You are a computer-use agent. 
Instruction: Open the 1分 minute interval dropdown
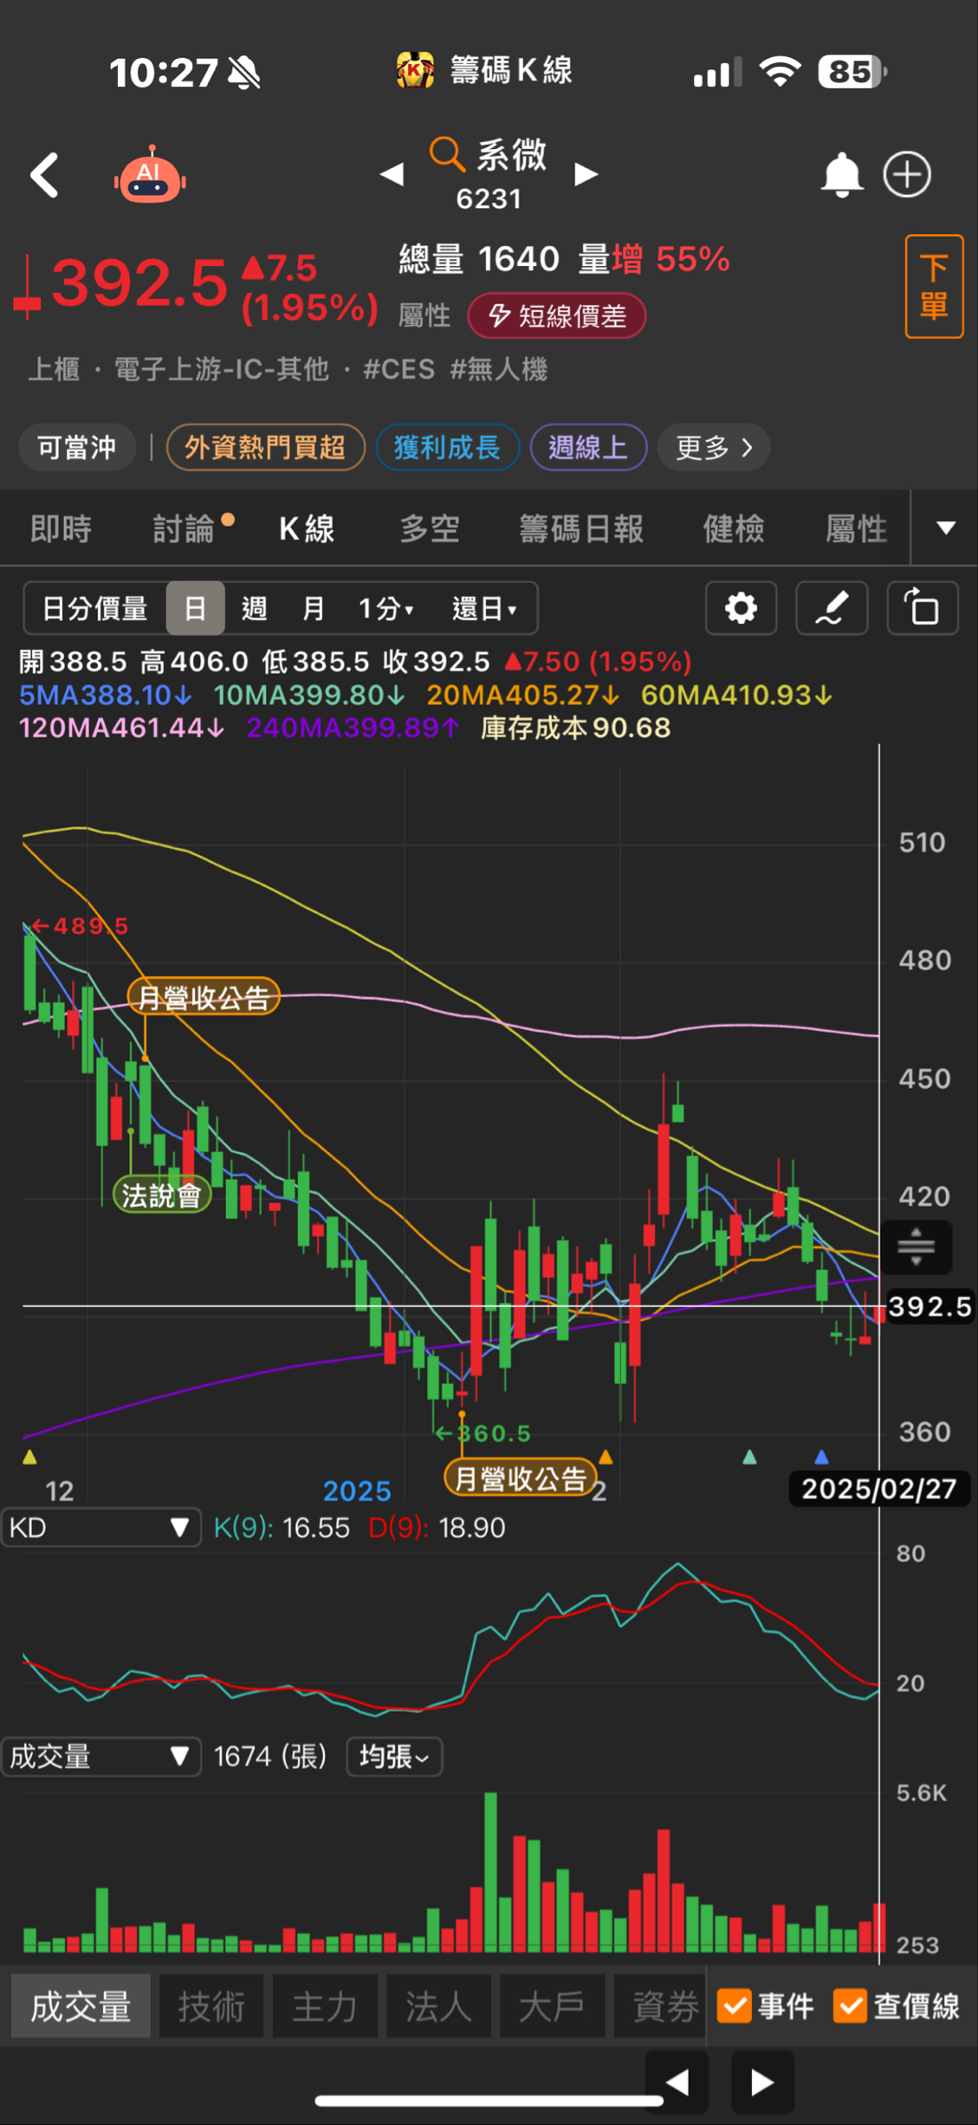click(386, 608)
